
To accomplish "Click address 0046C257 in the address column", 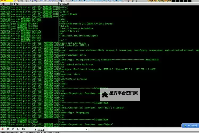I will 5,122.
